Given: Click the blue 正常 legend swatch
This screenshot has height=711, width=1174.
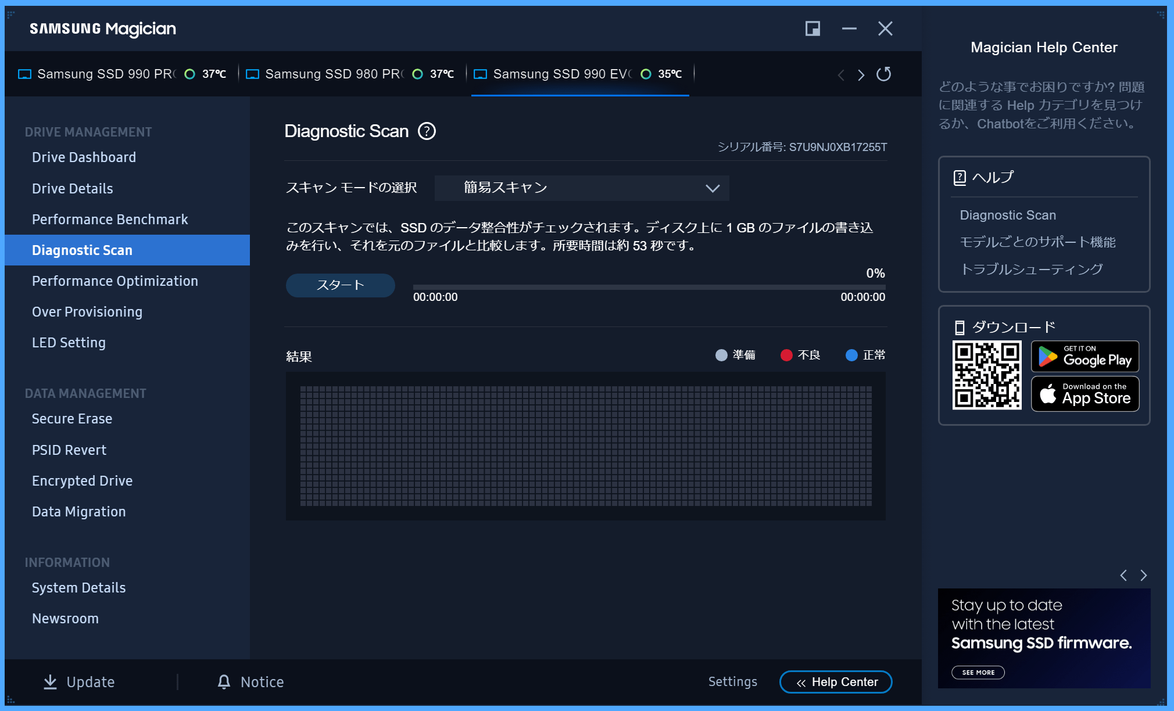Looking at the screenshot, I should point(851,355).
